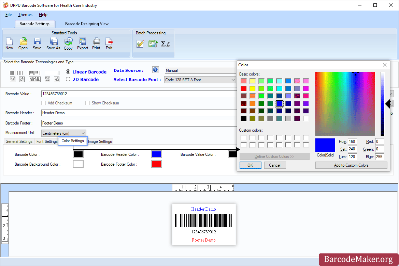Pick the yellow basic color swatch

point(253,88)
